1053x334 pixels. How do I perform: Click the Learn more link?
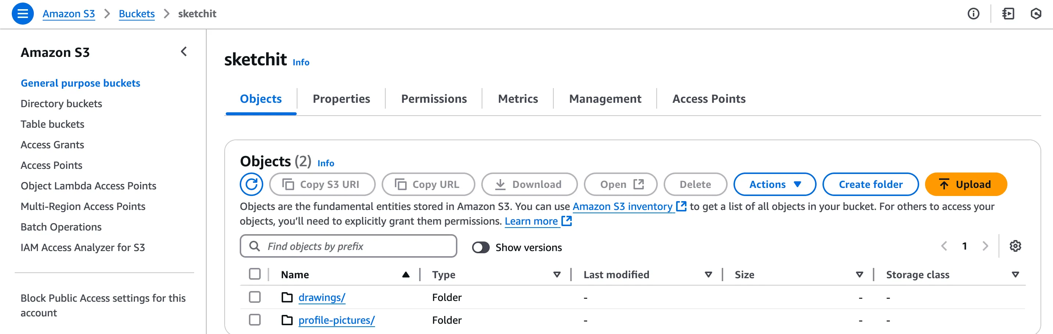coord(538,221)
